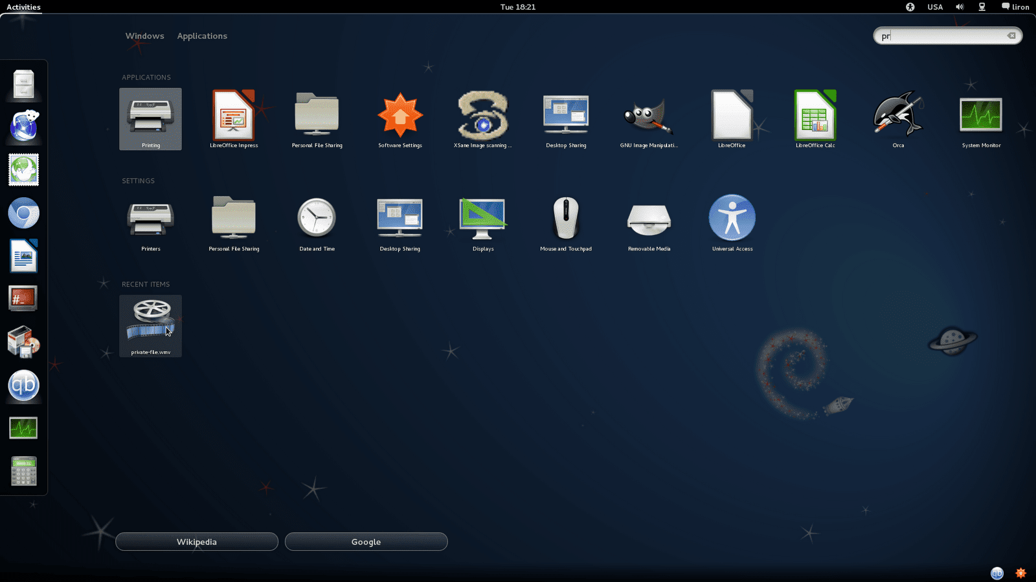Open LibreOffice Impress from search results

point(234,120)
